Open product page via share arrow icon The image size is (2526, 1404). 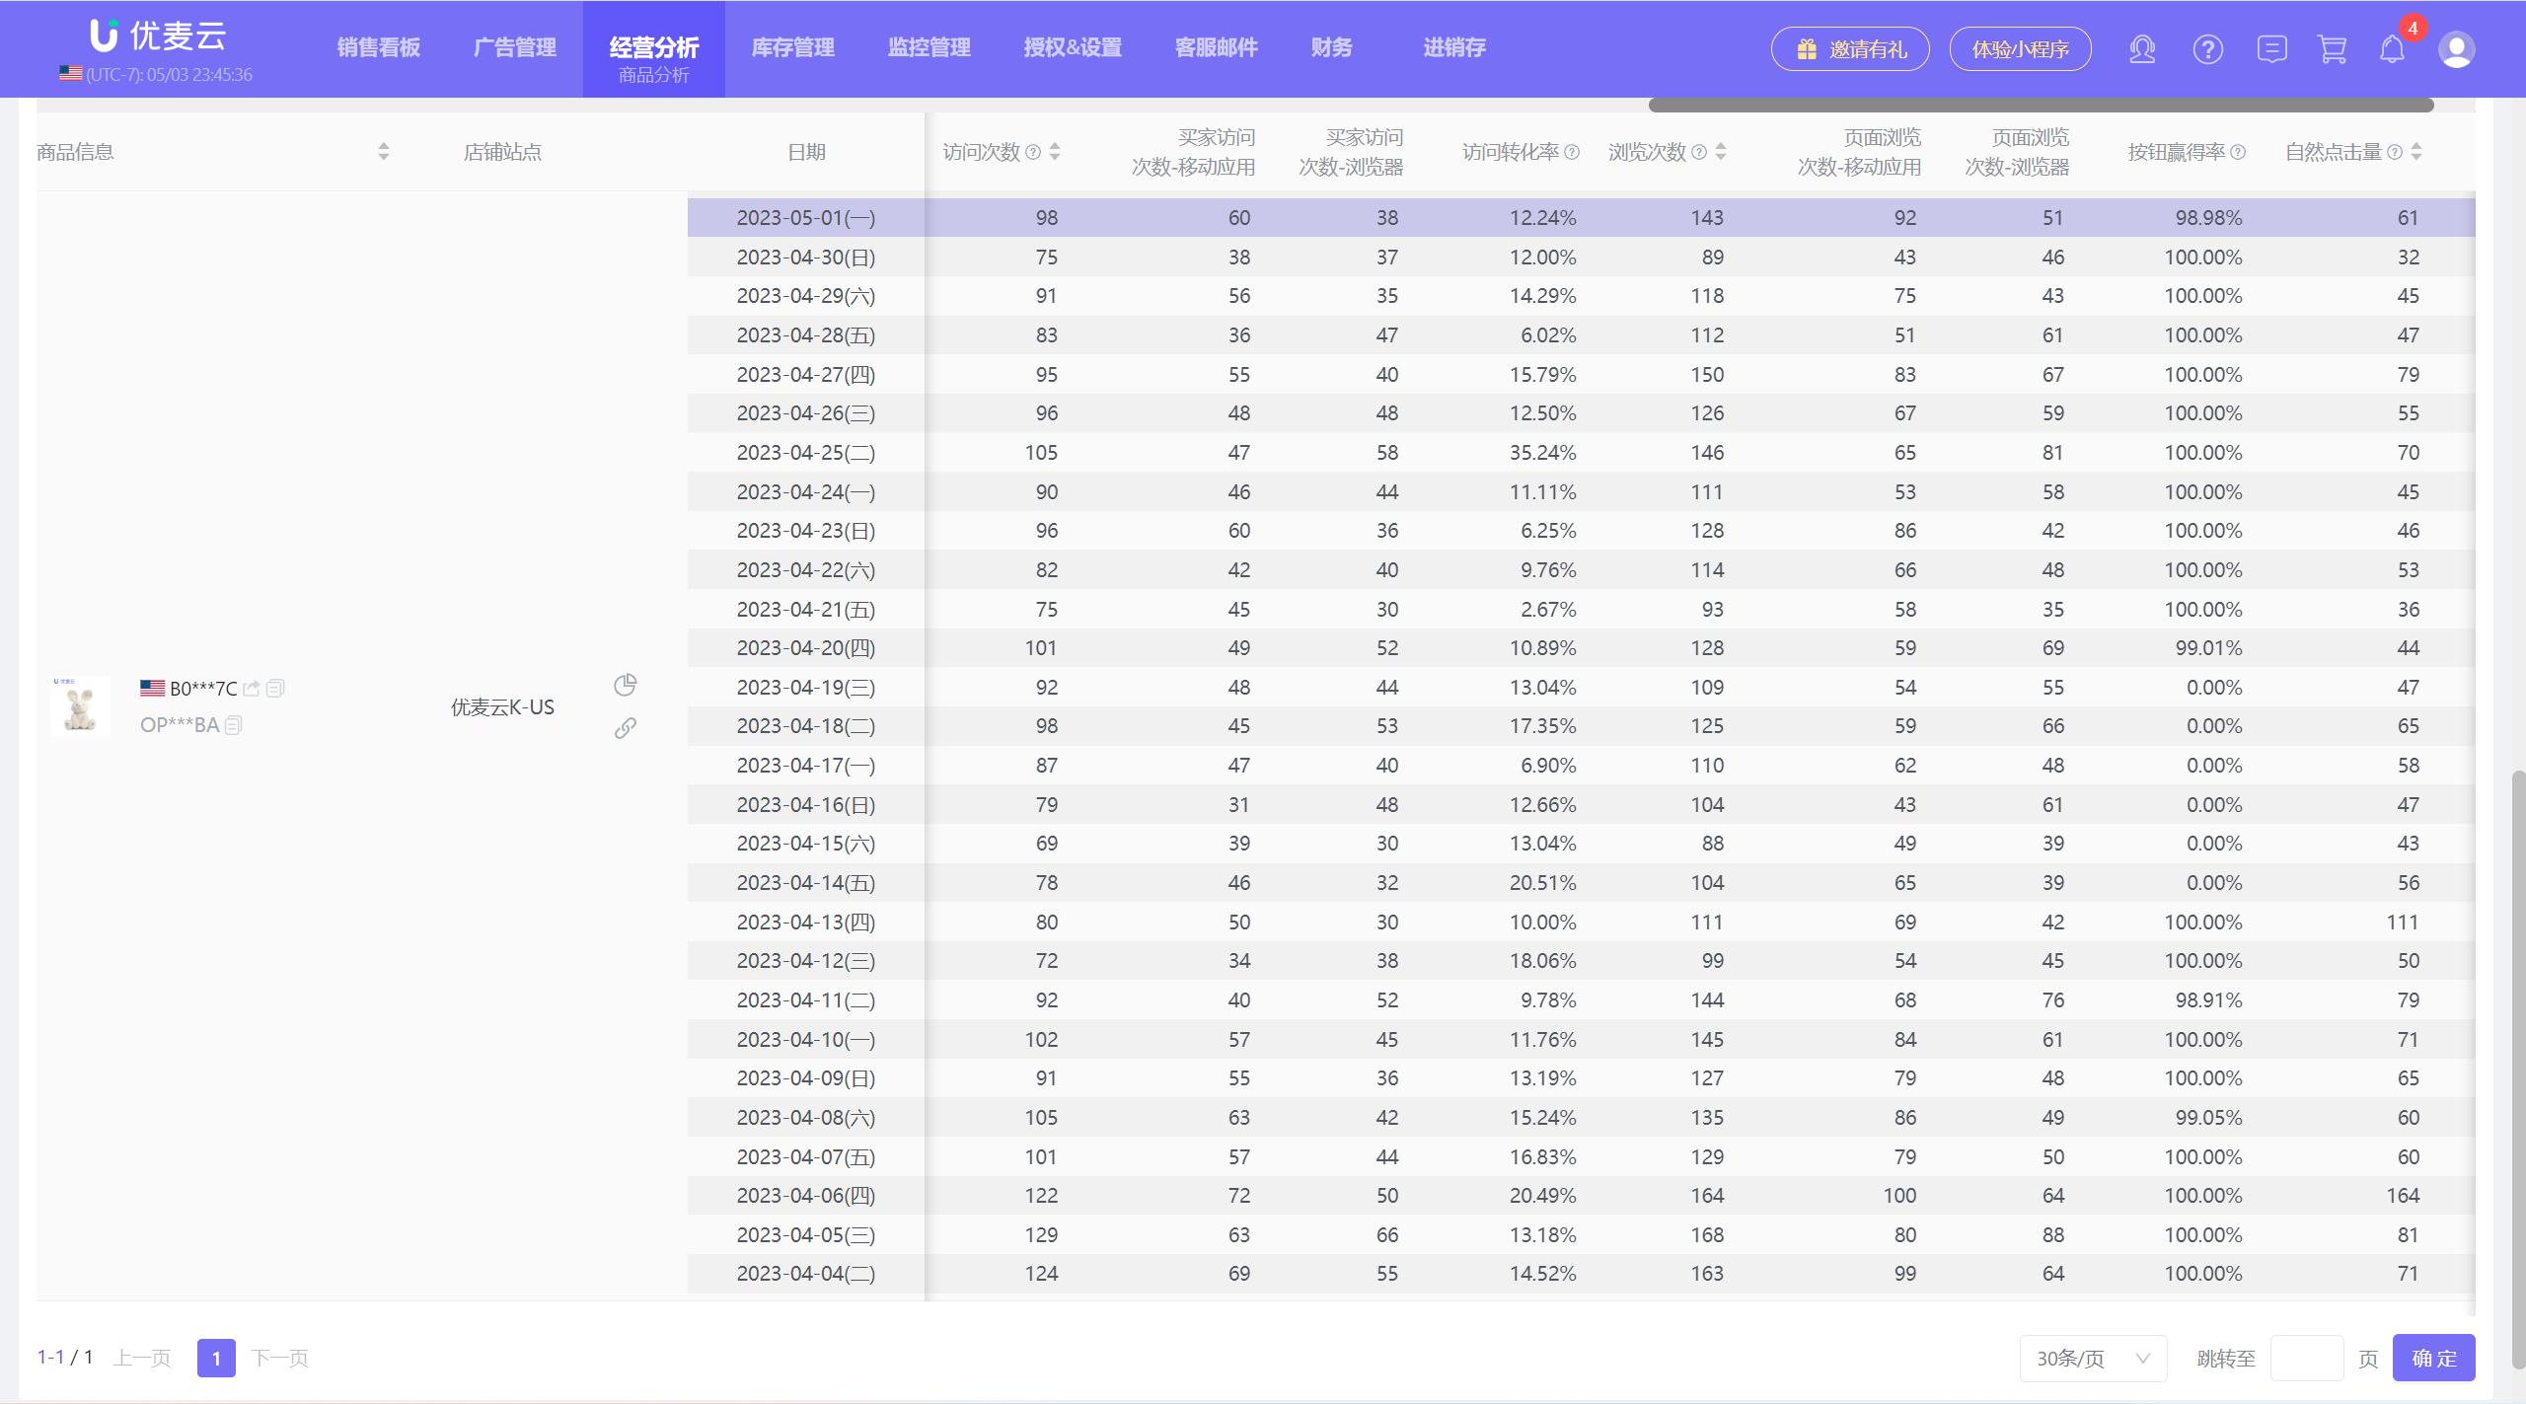[252, 689]
